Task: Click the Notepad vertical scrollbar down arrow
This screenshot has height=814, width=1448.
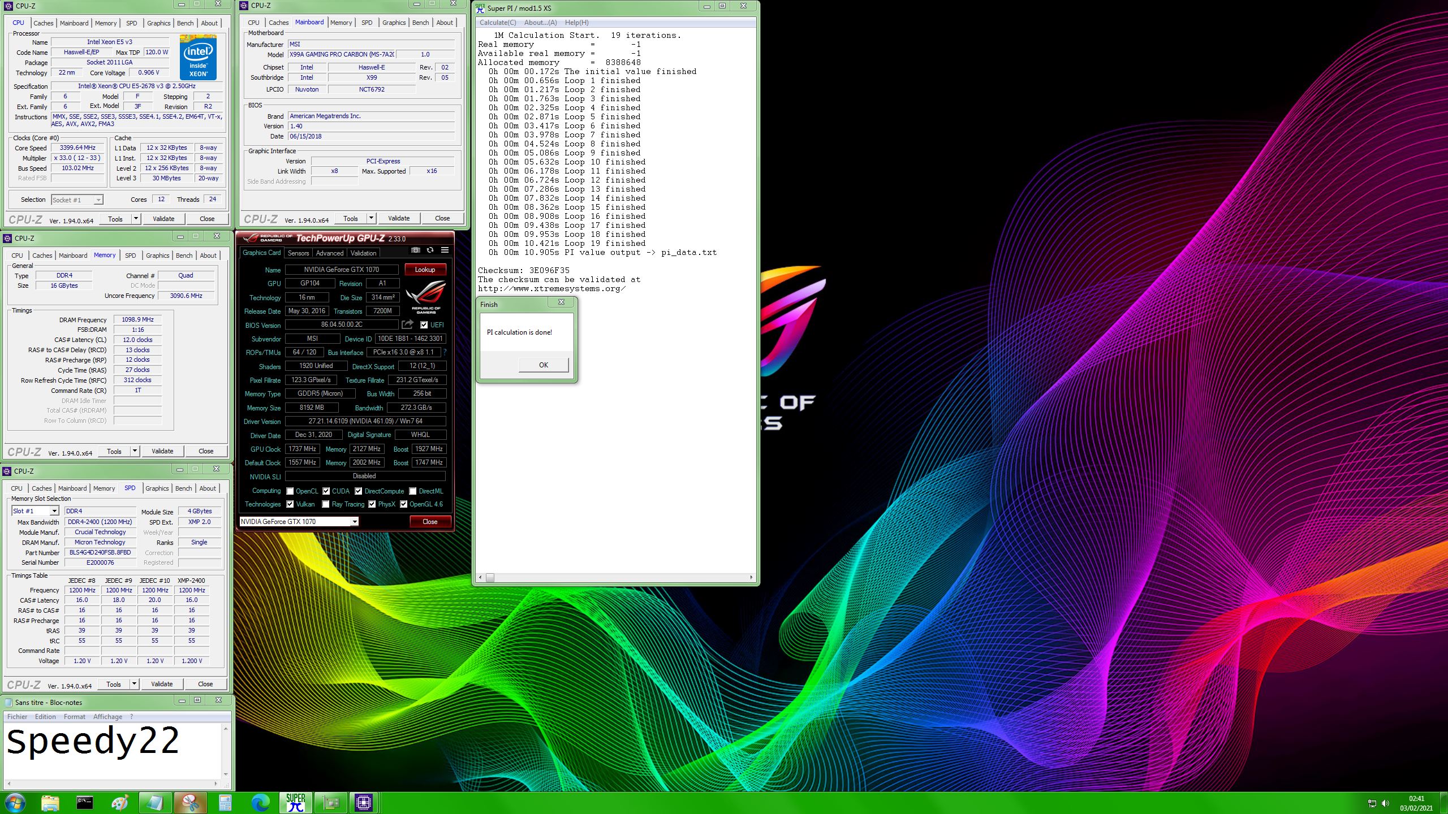Action: (x=226, y=774)
